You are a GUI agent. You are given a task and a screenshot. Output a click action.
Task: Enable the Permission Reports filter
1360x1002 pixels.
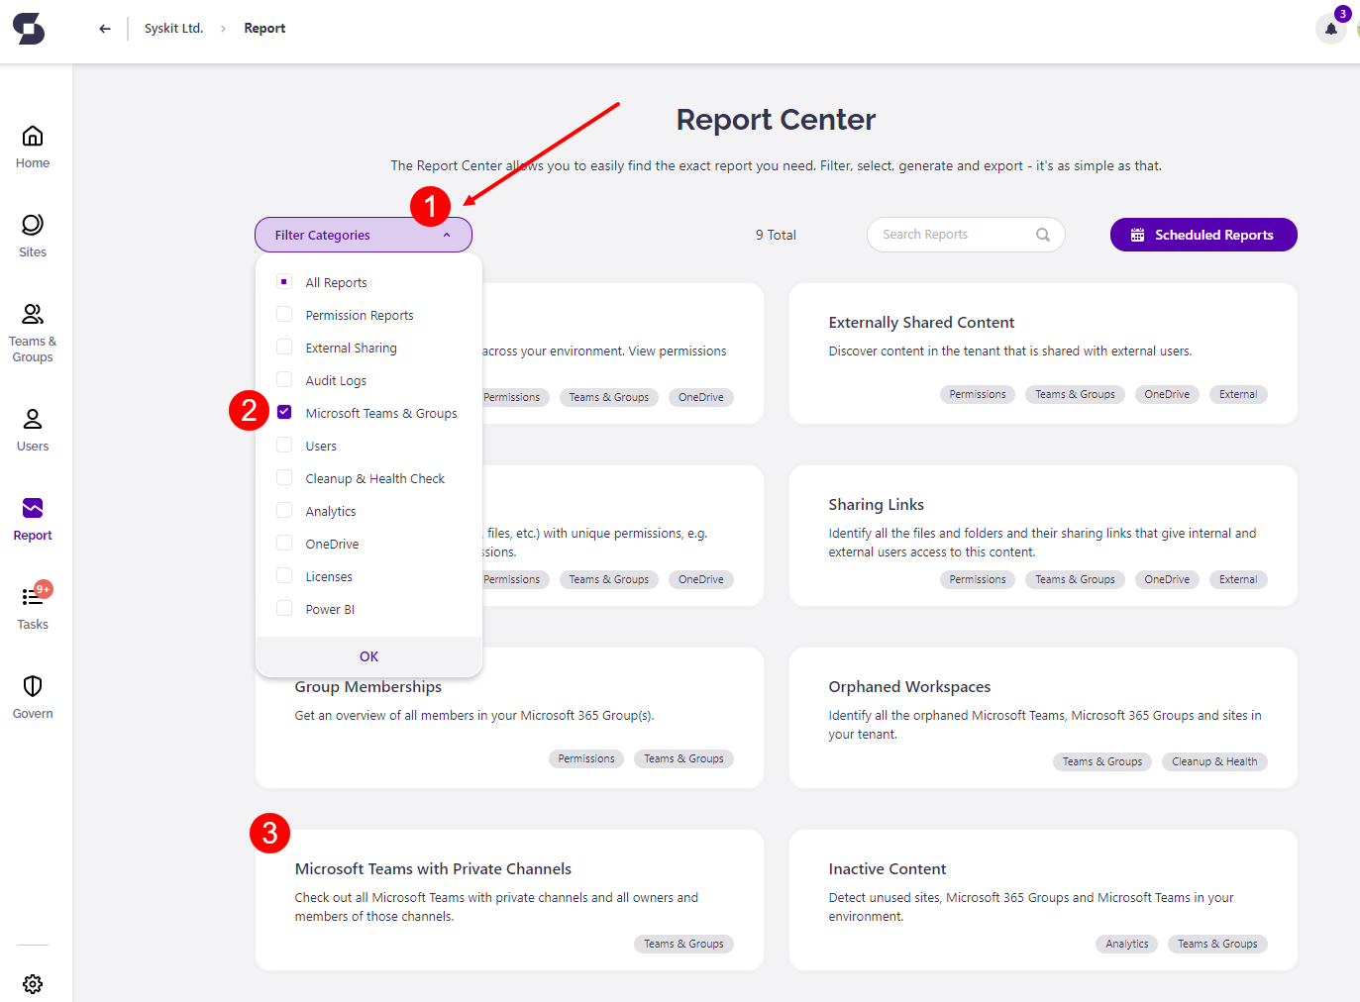pyautogui.click(x=284, y=314)
